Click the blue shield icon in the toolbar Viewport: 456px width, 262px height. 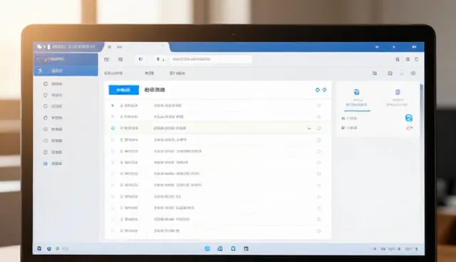point(141,59)
